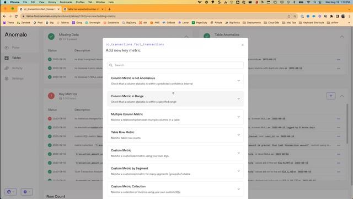
Task: Select the Column Metric in Range title
Action: (x=127, y=96)
